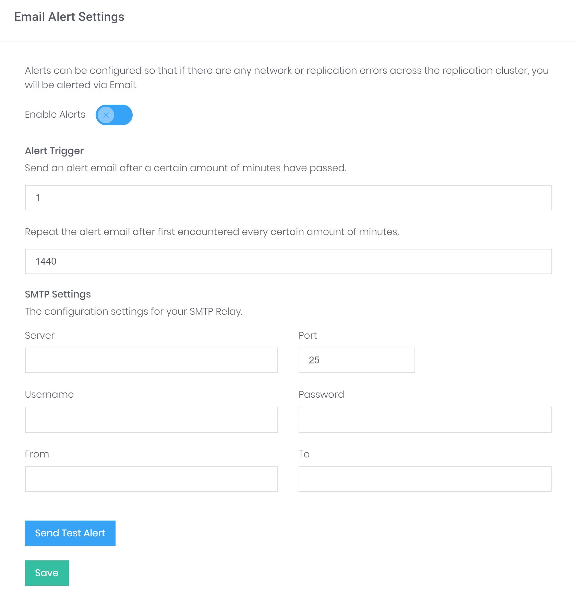Click the SMTP Server input box
The height and width of the screenshot is (594, 577).
[x=151, y=360]
